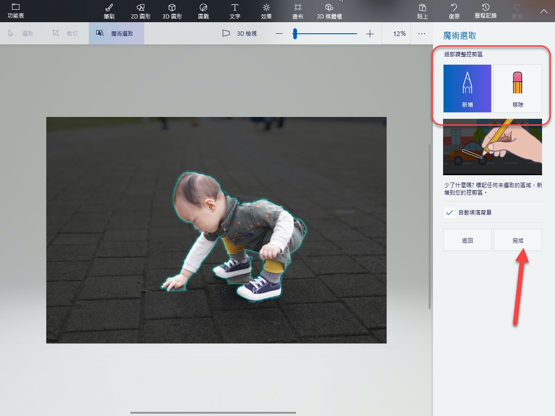Open the 3D 圖形 shapes tool
555x416 pixels.
coord(172,11)
